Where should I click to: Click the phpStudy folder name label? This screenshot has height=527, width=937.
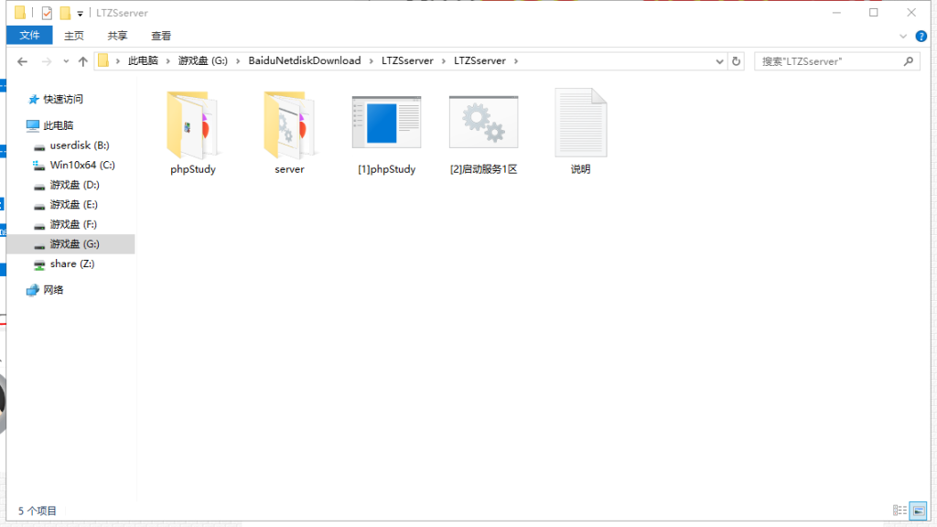pyautogui.click(x=192, y=169)
